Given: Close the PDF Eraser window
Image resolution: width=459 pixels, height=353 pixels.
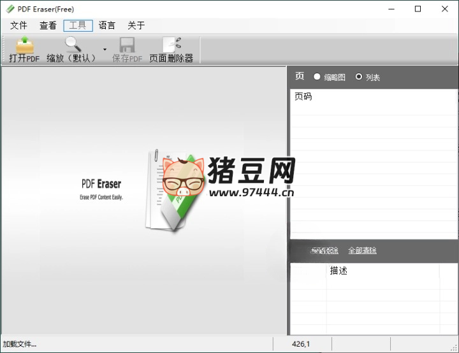Looking at the screenshot, I should pos(445,9).
